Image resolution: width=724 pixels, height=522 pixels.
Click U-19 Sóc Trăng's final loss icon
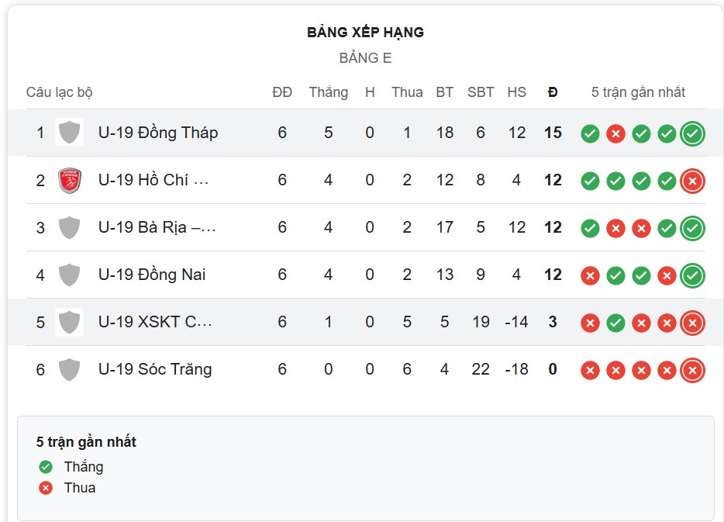[x=691, y=370]
